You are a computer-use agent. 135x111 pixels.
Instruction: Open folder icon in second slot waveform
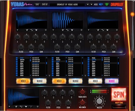tap(72, 30)
